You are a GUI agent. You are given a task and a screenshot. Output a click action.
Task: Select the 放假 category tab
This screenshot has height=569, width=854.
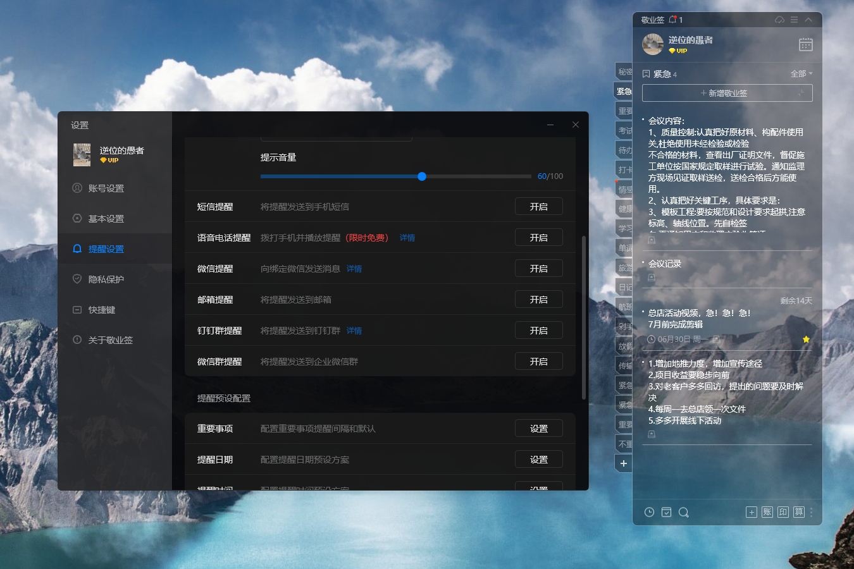click(624, 346)
